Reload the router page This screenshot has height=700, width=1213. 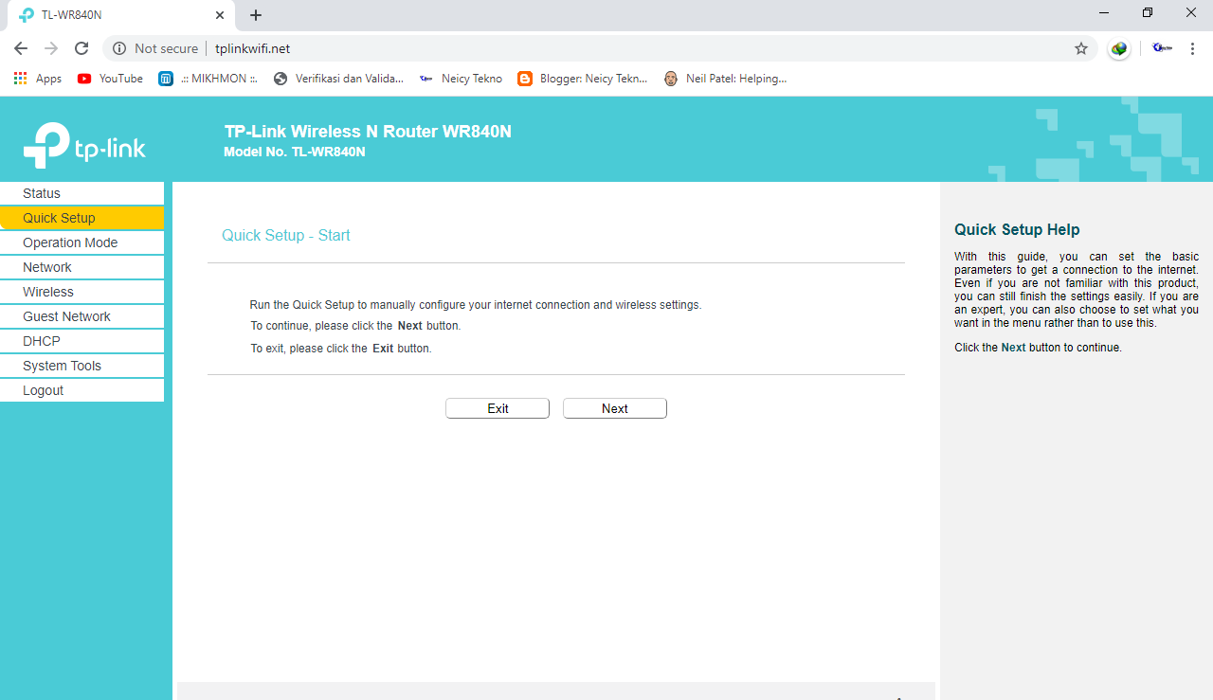coord(81,48)
